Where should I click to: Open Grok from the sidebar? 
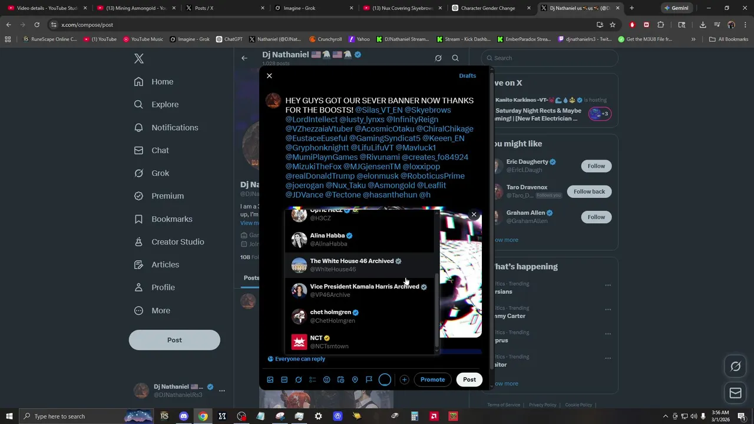coord(151,173)
